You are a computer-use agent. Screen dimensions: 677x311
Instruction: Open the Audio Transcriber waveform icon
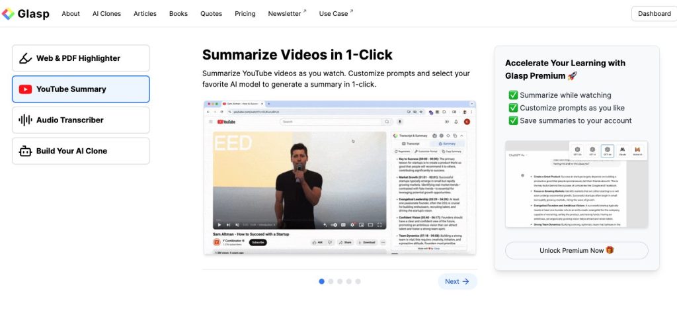click(x=26, y=120)
